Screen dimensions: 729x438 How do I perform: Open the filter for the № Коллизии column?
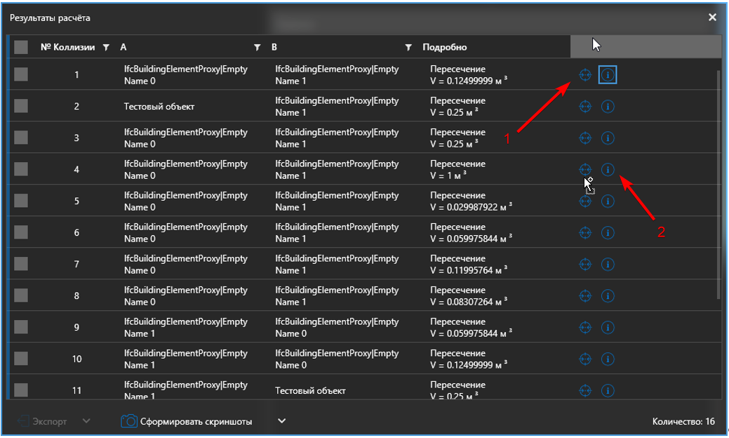point(106,48)
